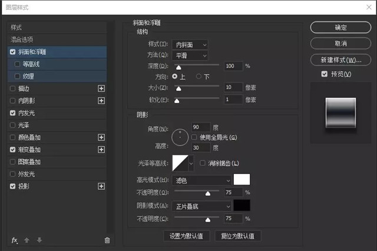Toggle the 预览 checkbox
Screen dimensions: 377x251
[325, 74]
